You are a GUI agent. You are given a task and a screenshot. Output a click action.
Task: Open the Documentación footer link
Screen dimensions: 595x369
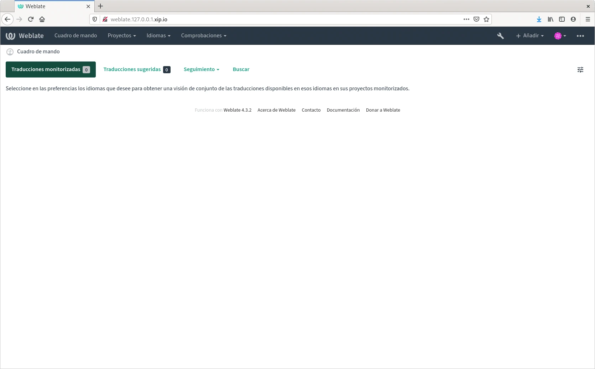(x=343, y=110)
